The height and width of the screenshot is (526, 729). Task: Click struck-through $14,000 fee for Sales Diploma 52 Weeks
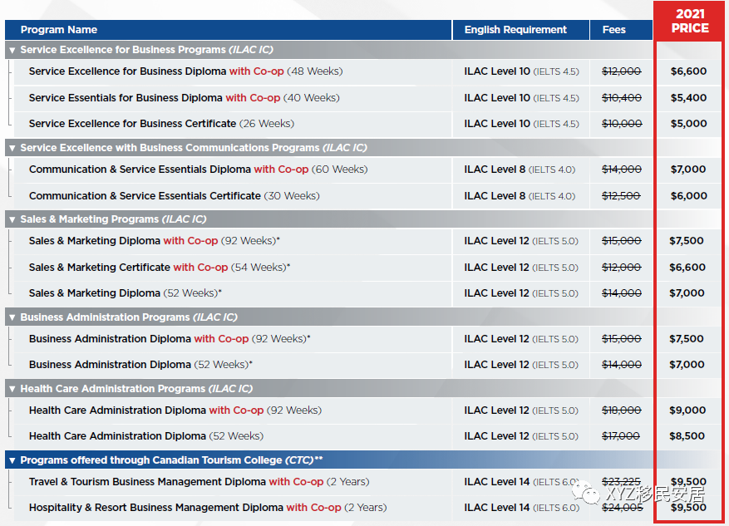pyautogui.click(x=622, y=293)
